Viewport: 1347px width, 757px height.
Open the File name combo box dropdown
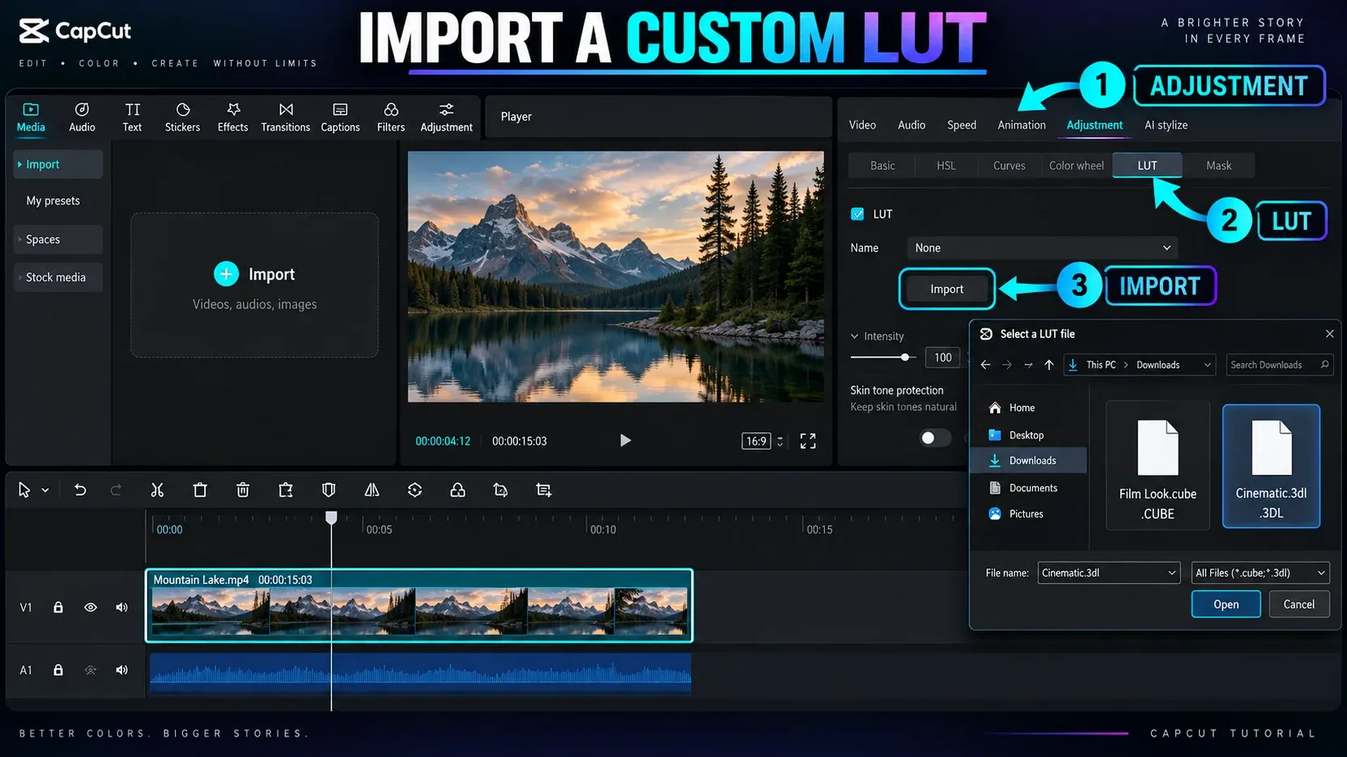(x=1171, y=573)
